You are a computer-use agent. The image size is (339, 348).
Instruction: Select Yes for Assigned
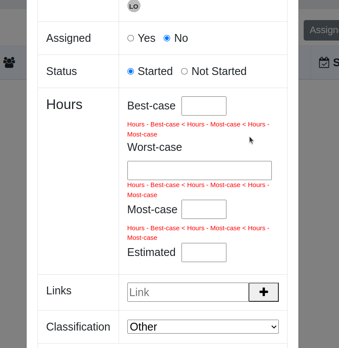tap(130, 38)
